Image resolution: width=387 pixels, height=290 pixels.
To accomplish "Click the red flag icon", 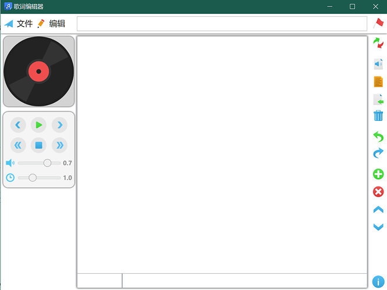I will click(x=378, y=23).
